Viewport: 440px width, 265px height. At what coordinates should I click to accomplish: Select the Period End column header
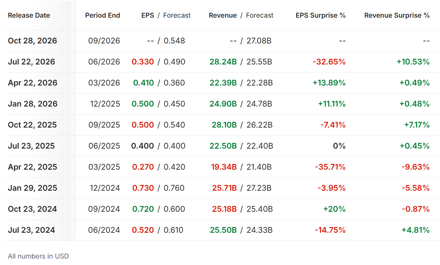pyautogui.click(x=102, y=15)
